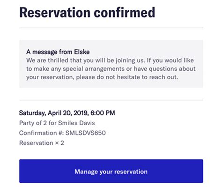This screenshot has height=187, width=222.
Task: Click the word confirmed in the heading
Action: (125, 13)
